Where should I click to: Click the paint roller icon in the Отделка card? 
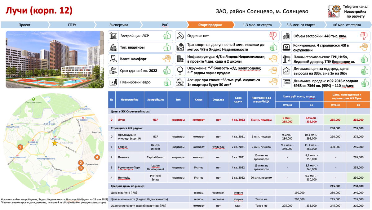click(x=180, y=36)
